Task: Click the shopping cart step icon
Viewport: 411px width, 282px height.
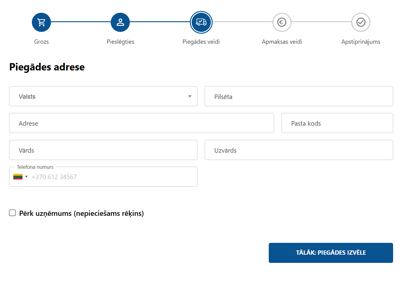Action: (x=41, y=22)
